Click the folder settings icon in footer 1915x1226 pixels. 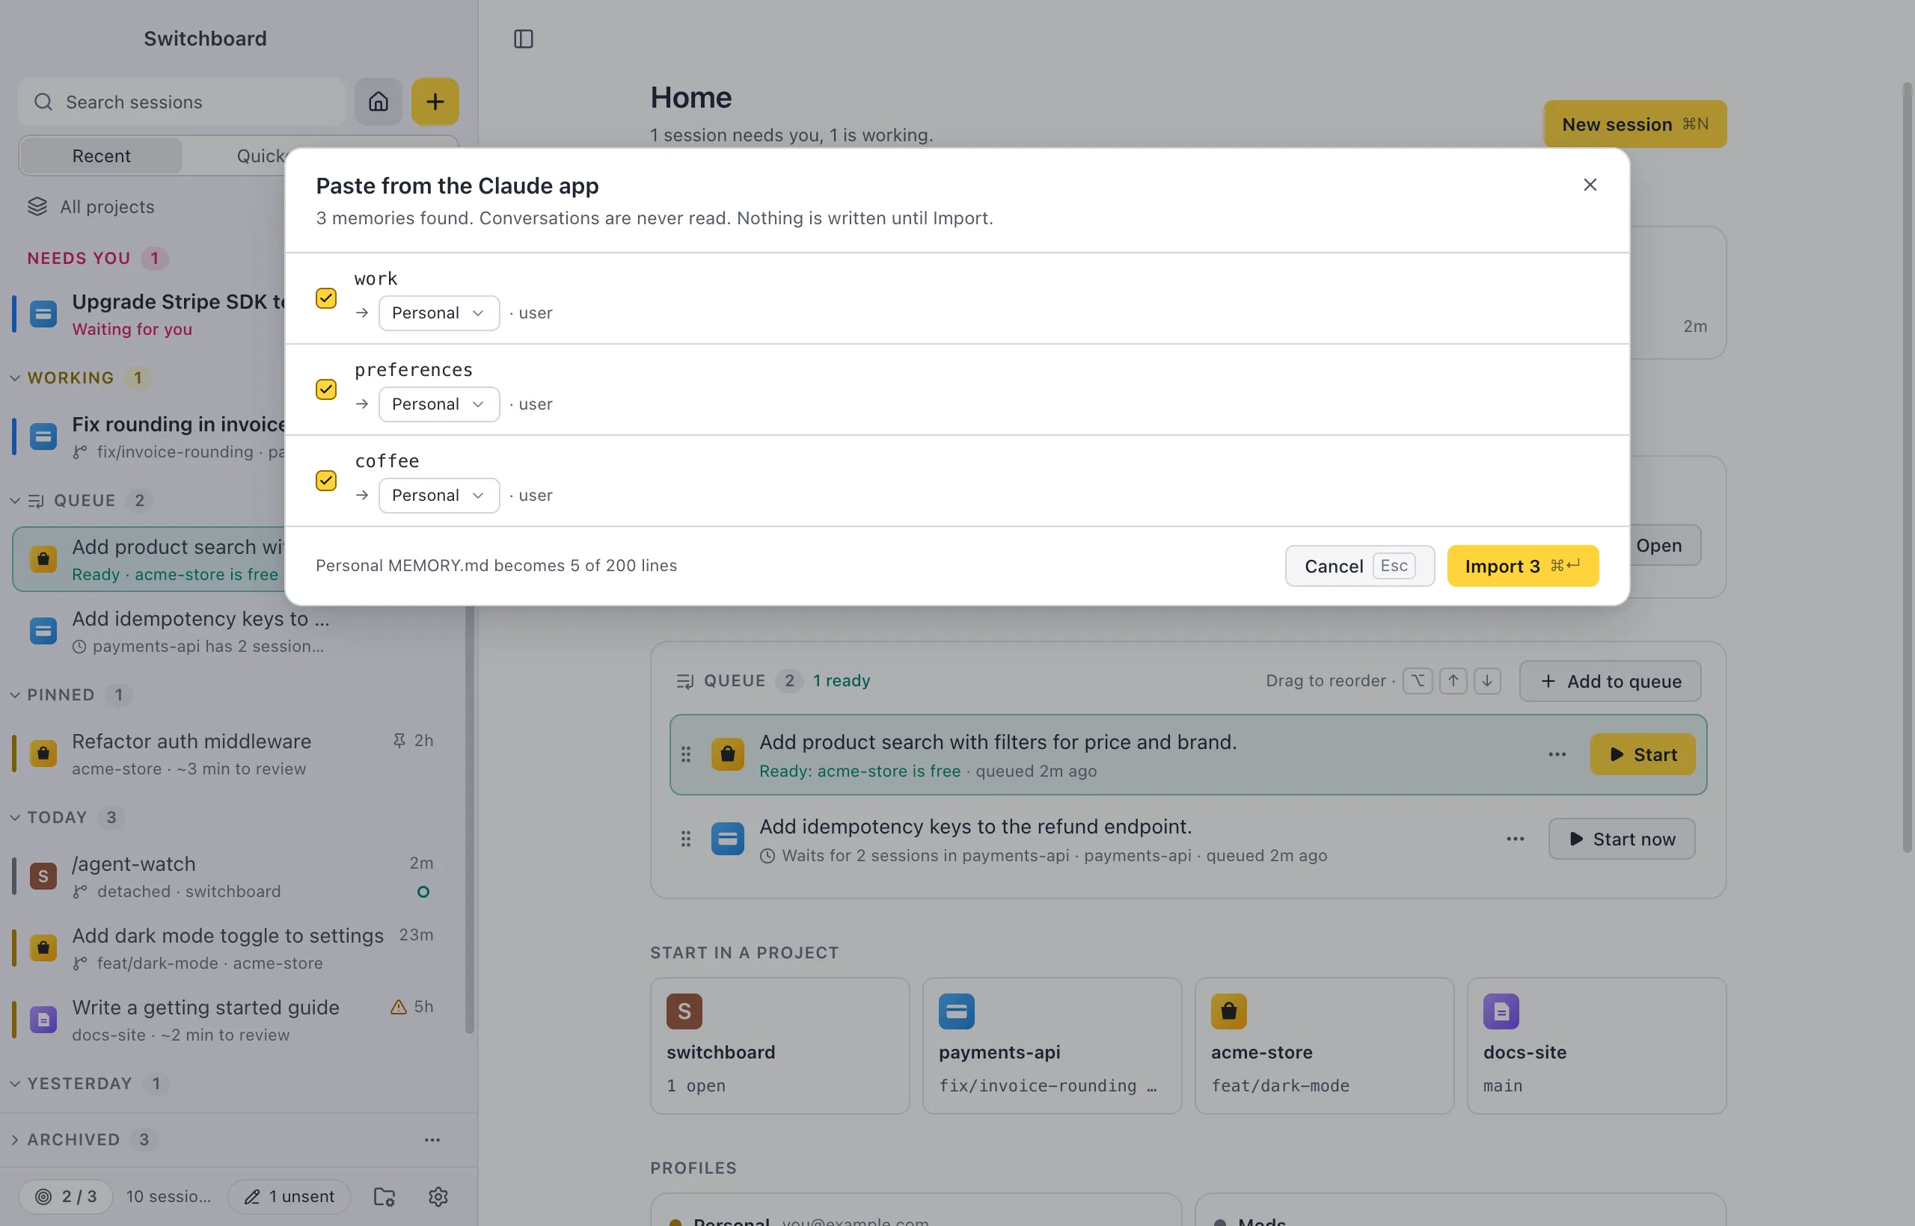pyautogui.click(x=384, y=1196)
